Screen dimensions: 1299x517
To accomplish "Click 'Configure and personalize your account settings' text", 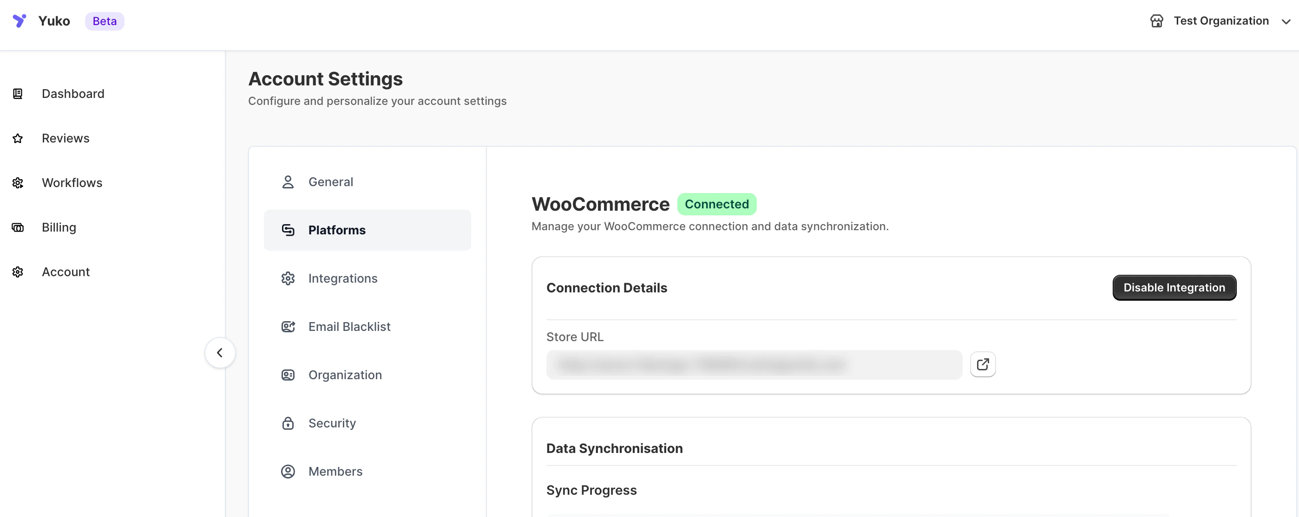I will [x=377, y=101].
